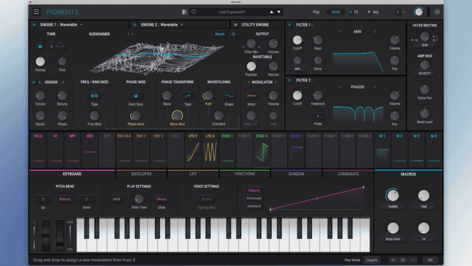
Task: Open the settings gear icon
Action: [x=437, y=12]
